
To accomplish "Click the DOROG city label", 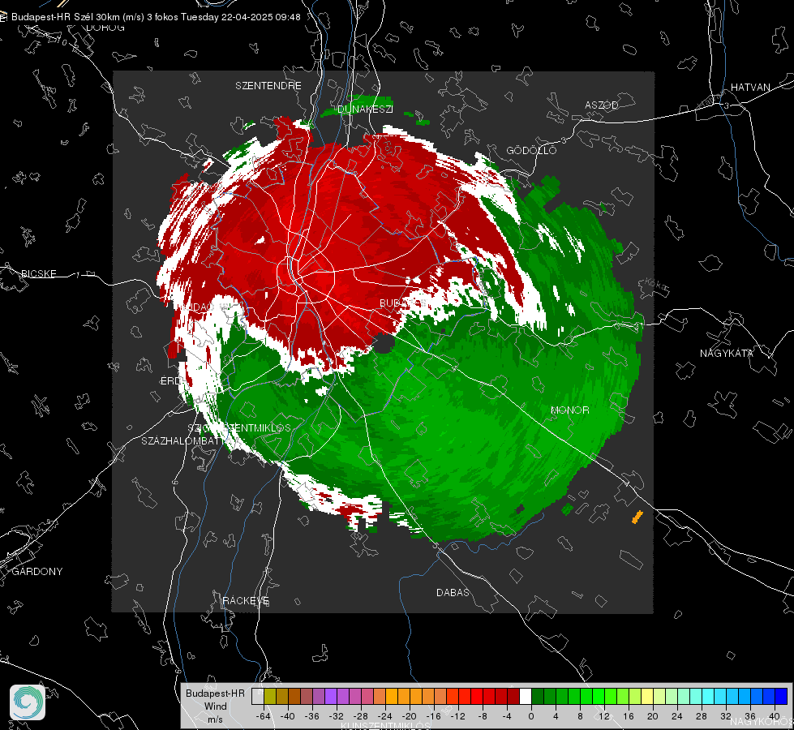I will pos(105,28).
